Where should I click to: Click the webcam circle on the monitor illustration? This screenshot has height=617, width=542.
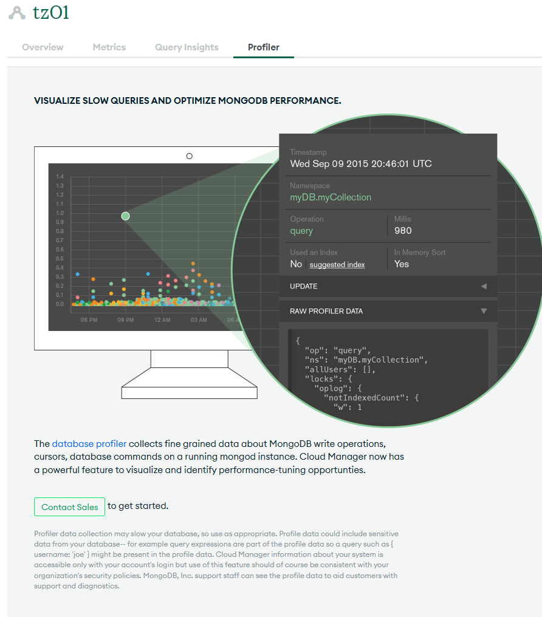click(x=190, y=156)
